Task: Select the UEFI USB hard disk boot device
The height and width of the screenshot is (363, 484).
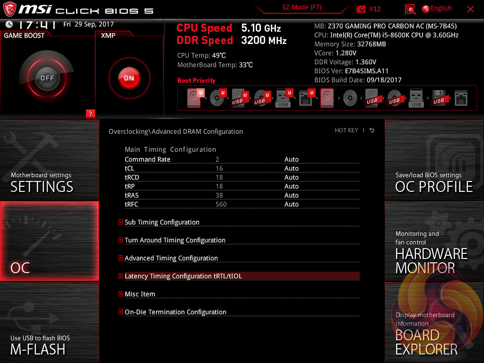Action: [240, 98]
